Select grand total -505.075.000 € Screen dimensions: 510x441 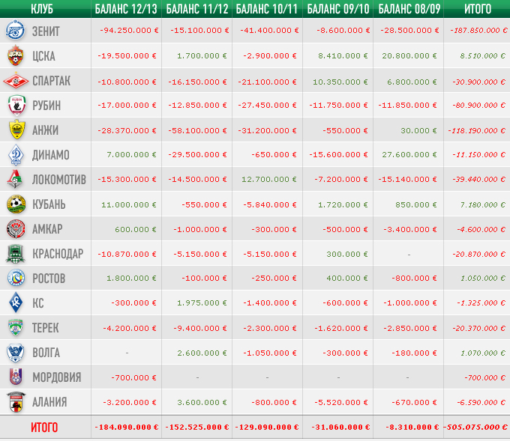tap(475, 427)
